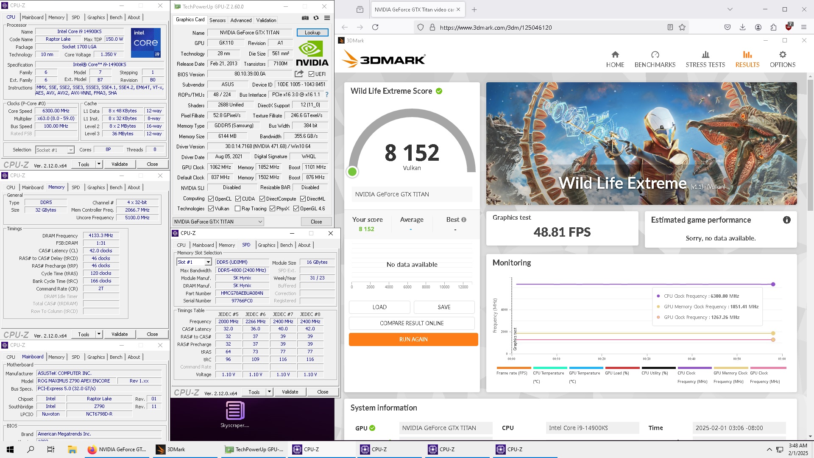Click COMPARE RESULT ONLINE button

(412, 323)
